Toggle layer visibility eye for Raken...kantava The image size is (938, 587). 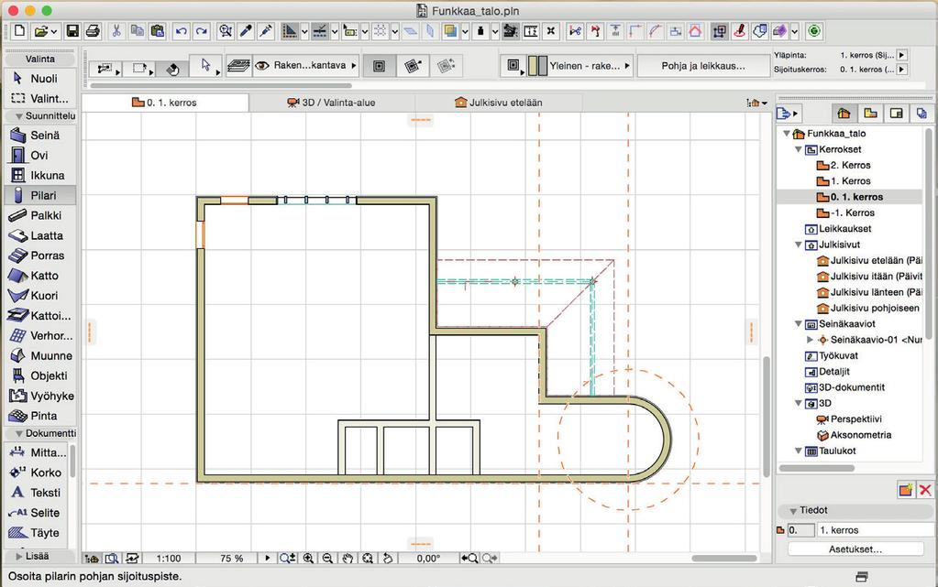click(x=262, y=66)
